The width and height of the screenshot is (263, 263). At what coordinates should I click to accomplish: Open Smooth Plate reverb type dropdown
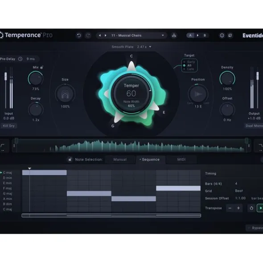pyautogui.click(x=131, y=47)
